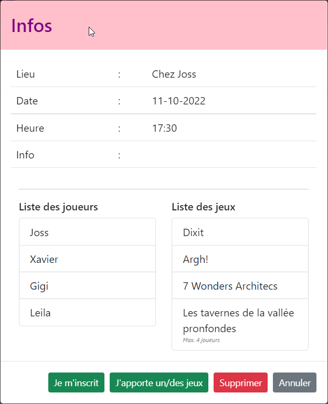Screen dimensions: 328x404
Task: Click the time value 17:30
Action: (x=164, y=128)
